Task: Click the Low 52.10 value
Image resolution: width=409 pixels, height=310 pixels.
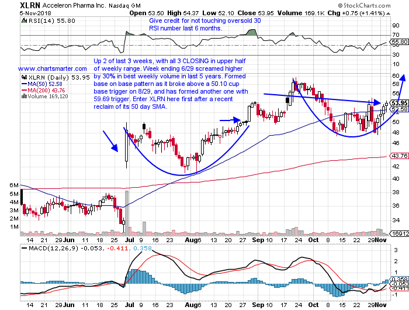Action: [218, 13]
